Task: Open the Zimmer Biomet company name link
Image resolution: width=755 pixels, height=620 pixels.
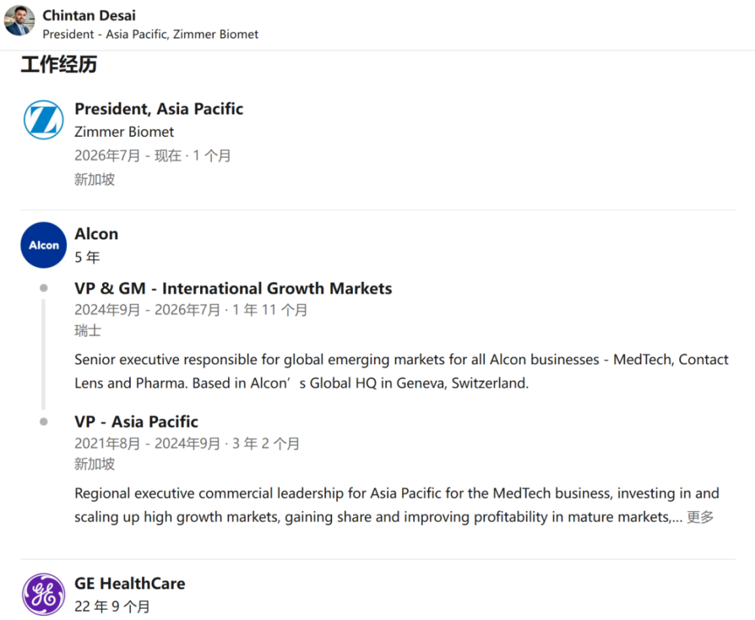Action: coord(124,132)
